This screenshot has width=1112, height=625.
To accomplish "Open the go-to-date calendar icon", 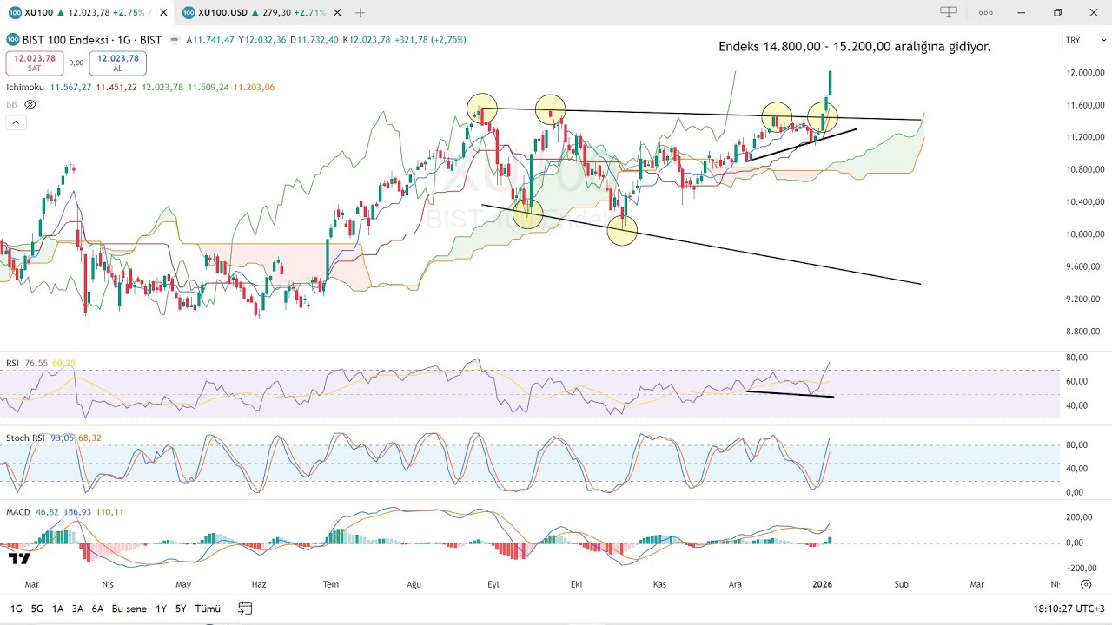I will pos(245,609).
